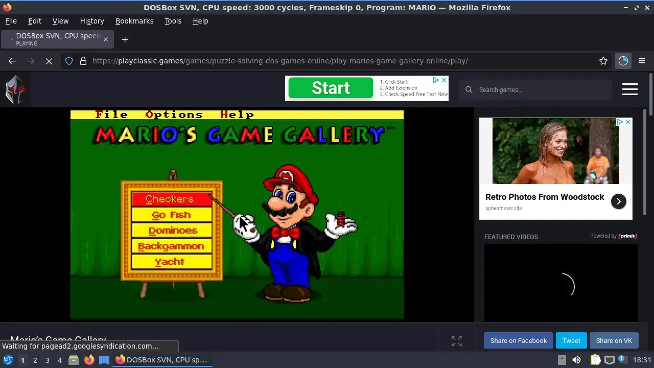Click the Tweet button
The width and height of the screenshot is (654, 368).
click(x=571, y=340)
